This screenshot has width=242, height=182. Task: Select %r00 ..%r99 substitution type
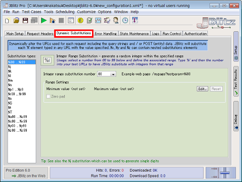22,94
